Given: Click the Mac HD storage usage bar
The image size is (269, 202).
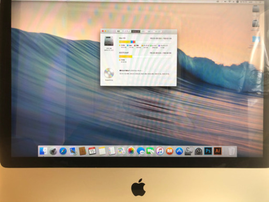Looking at the screenshot, I should (145, 42).
